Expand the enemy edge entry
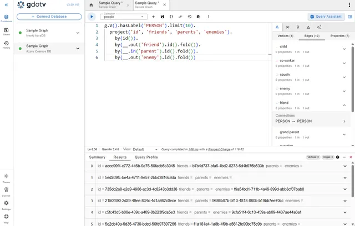 (x=344, y=91)
